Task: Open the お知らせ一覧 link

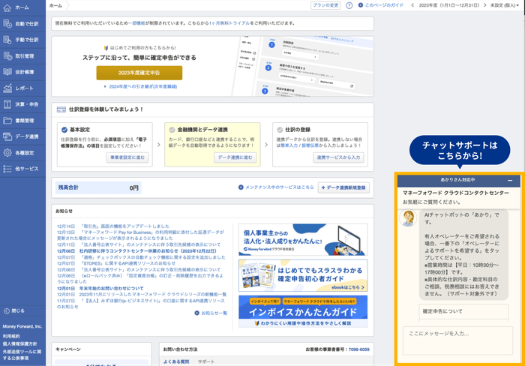Action: click(213, 313)
